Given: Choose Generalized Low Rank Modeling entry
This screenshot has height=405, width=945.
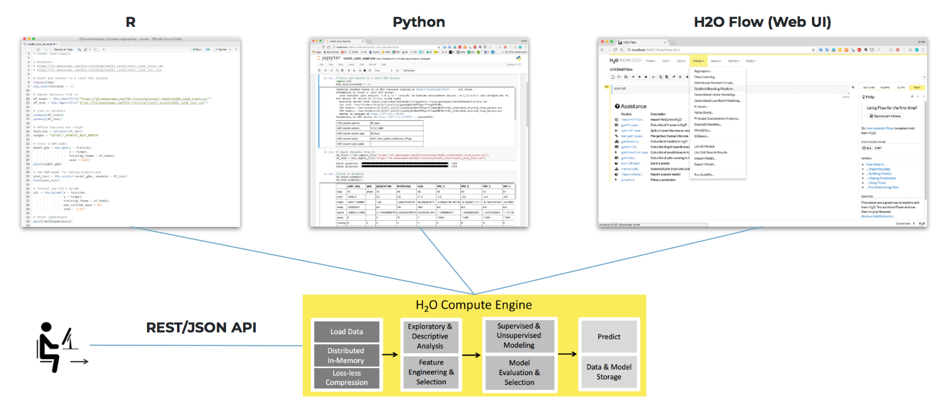Looking at the screenshot, I should pos(718,101).
